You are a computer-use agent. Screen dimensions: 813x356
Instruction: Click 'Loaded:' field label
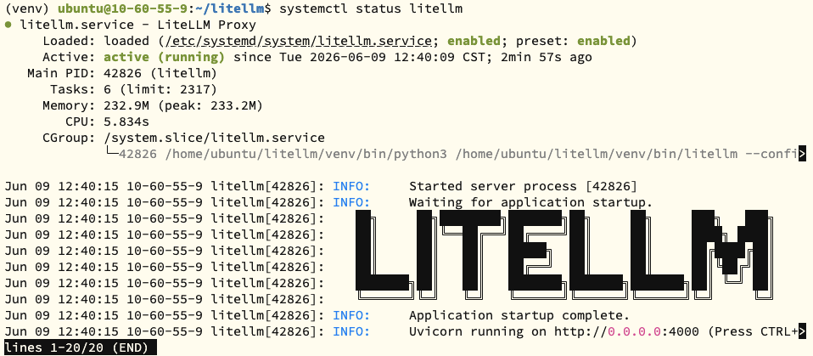pos(69,41)
